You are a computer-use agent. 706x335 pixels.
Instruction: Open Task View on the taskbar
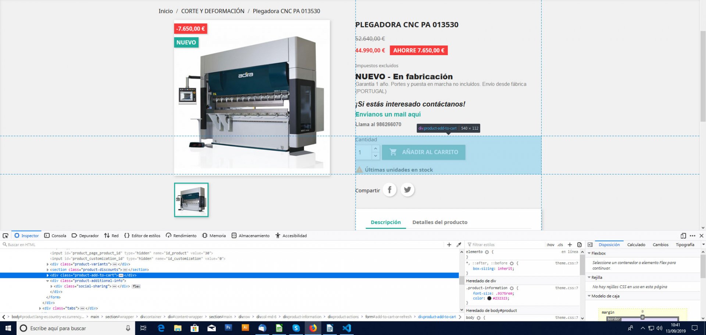143,328
